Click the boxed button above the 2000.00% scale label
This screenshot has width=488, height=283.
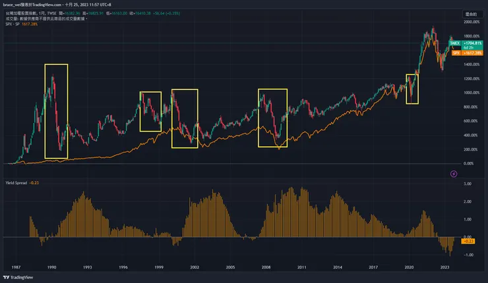[x=472, y=14]
